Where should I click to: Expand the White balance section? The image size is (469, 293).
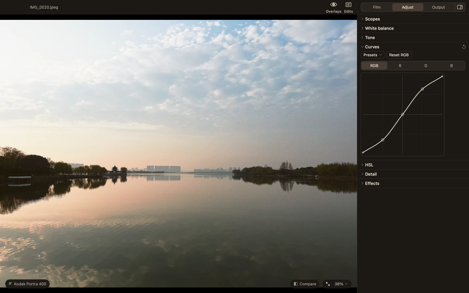[413, 28]
